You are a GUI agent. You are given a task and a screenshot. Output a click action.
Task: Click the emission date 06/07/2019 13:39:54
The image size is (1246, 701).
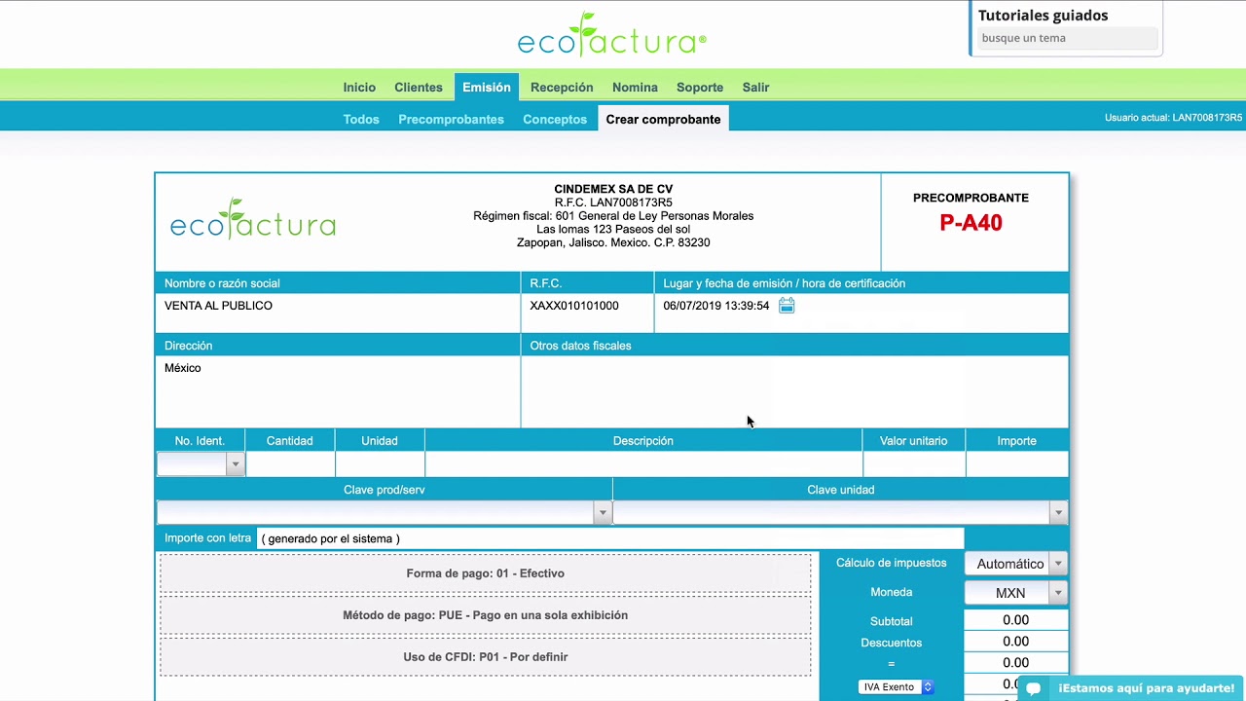coord(716,306)
